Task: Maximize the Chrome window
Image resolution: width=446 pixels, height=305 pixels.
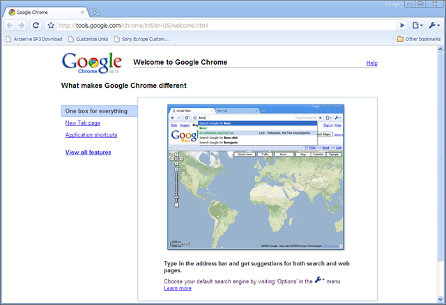Action: point(420,4)
